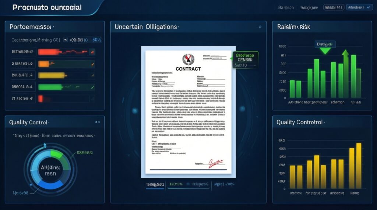Click the short red bar in the bottom row
The height and width of the screenshot is (210, 377).
coord(40,99)
